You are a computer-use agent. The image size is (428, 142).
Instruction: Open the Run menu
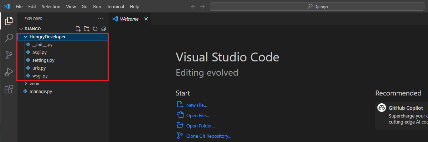[x=97, y=6]
